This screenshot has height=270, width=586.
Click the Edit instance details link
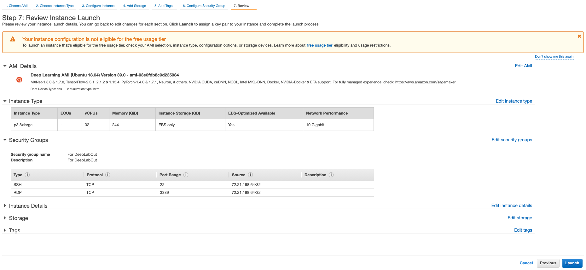(x=512, y=205)
